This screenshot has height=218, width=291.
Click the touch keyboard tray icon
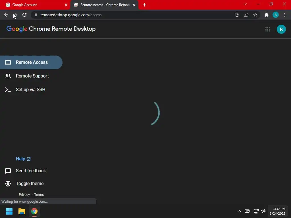247,211
